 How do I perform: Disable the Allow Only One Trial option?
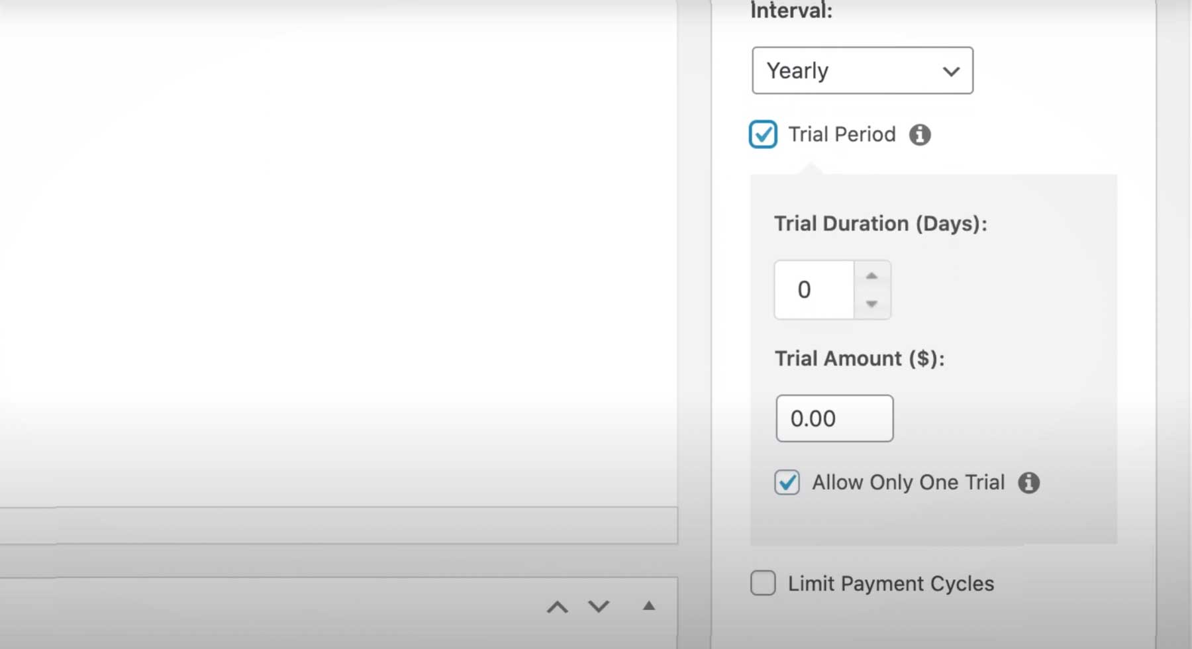(787, 483)
